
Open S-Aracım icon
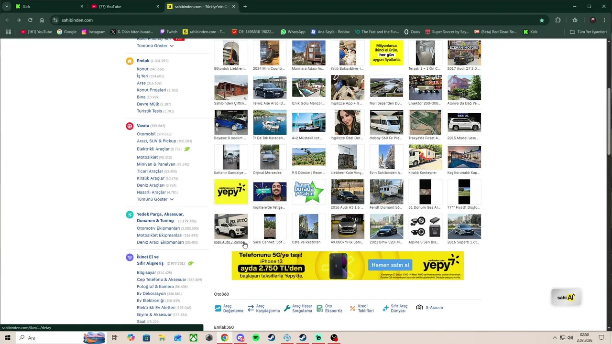click(419, 308)
